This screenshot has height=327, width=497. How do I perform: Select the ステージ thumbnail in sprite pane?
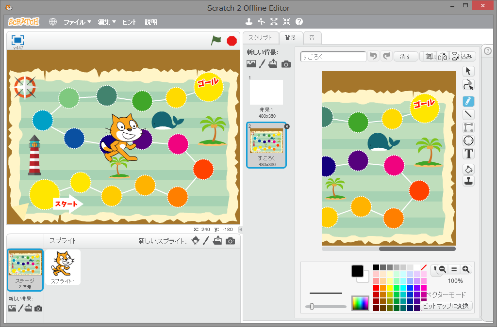coord(25,270)
